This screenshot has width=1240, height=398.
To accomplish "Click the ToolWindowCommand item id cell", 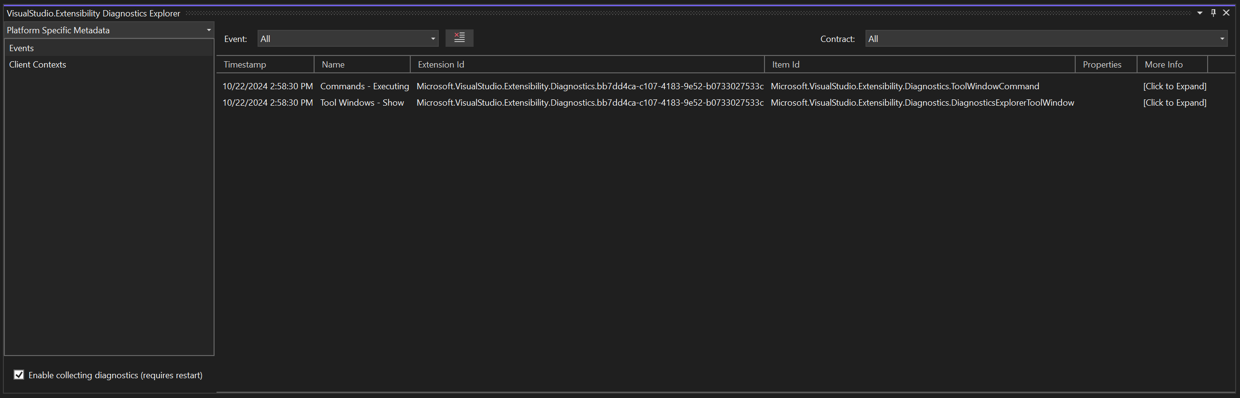I will point(905,86).
